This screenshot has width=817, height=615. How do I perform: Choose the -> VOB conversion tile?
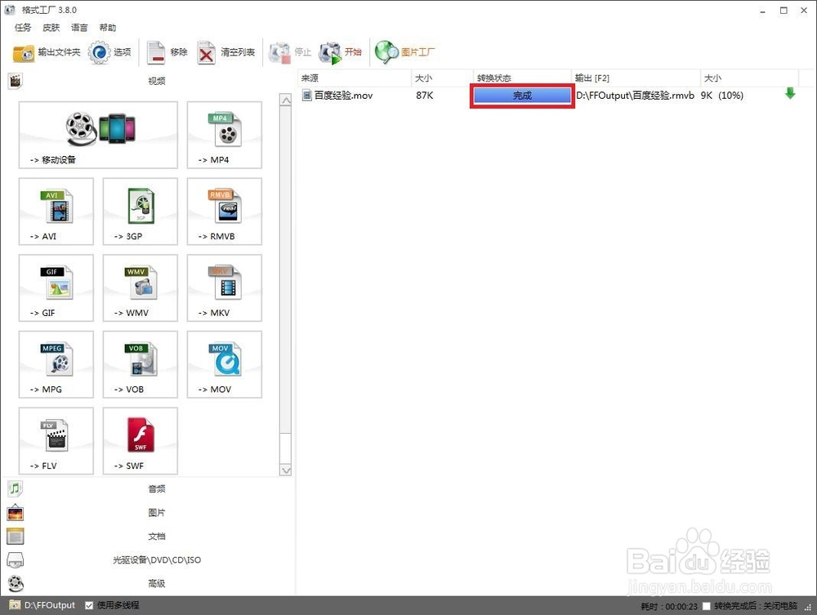pyautogui.click(x=141, y=364)
